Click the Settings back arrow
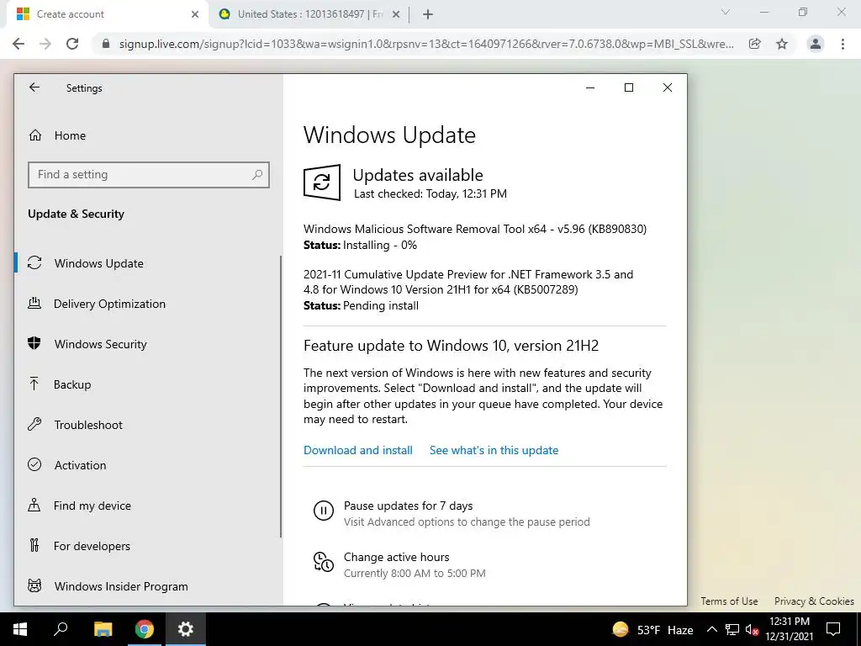Viewport: 861px width, 646px height. coord(34,87)
